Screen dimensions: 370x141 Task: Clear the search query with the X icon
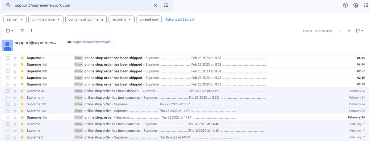(155, 5)
